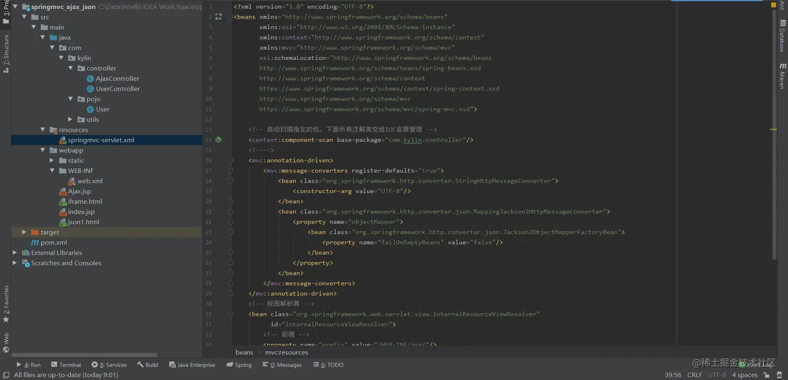Click the Spring beans gutter icon on line 2
Viewport: 788px width, 380px height.
(x=218, y=17)
